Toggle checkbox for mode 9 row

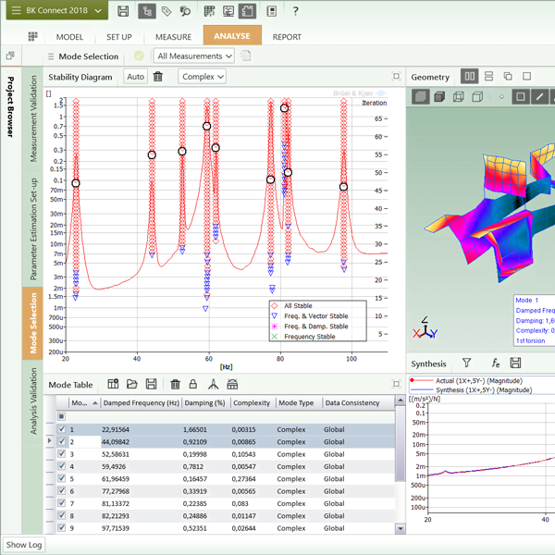62,528
